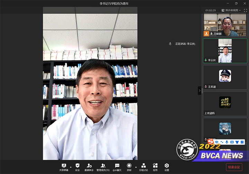Toggle fullscreen mode icon at top right

point(246,10)
